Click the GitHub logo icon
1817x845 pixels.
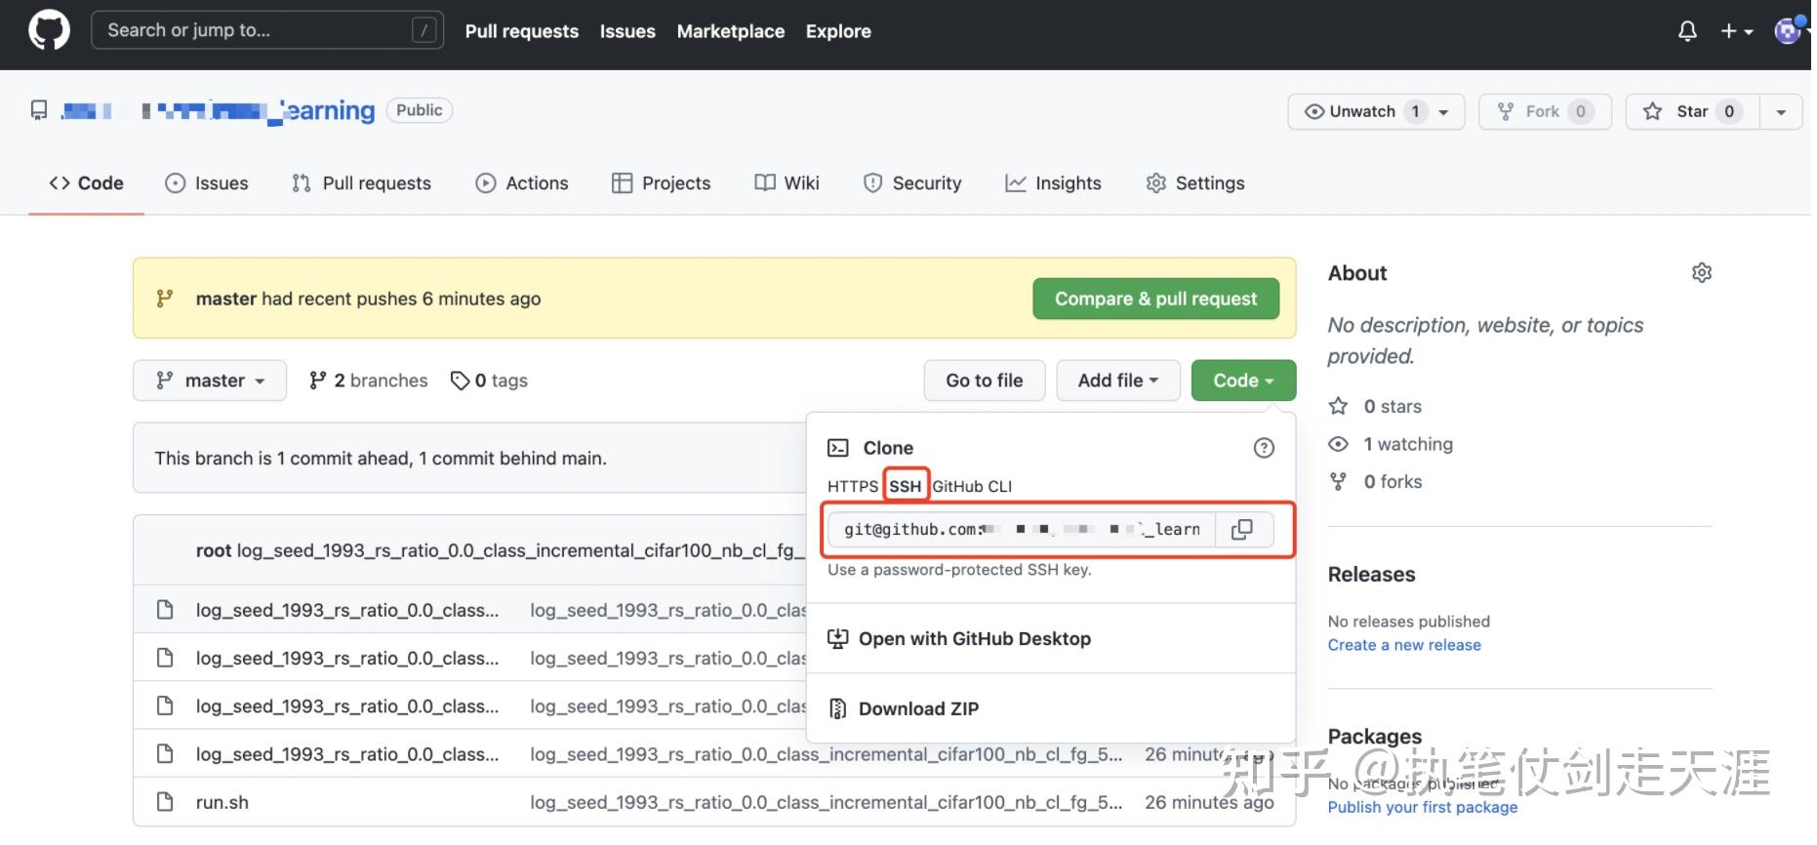pyautogui.click(x=49, y=30)
